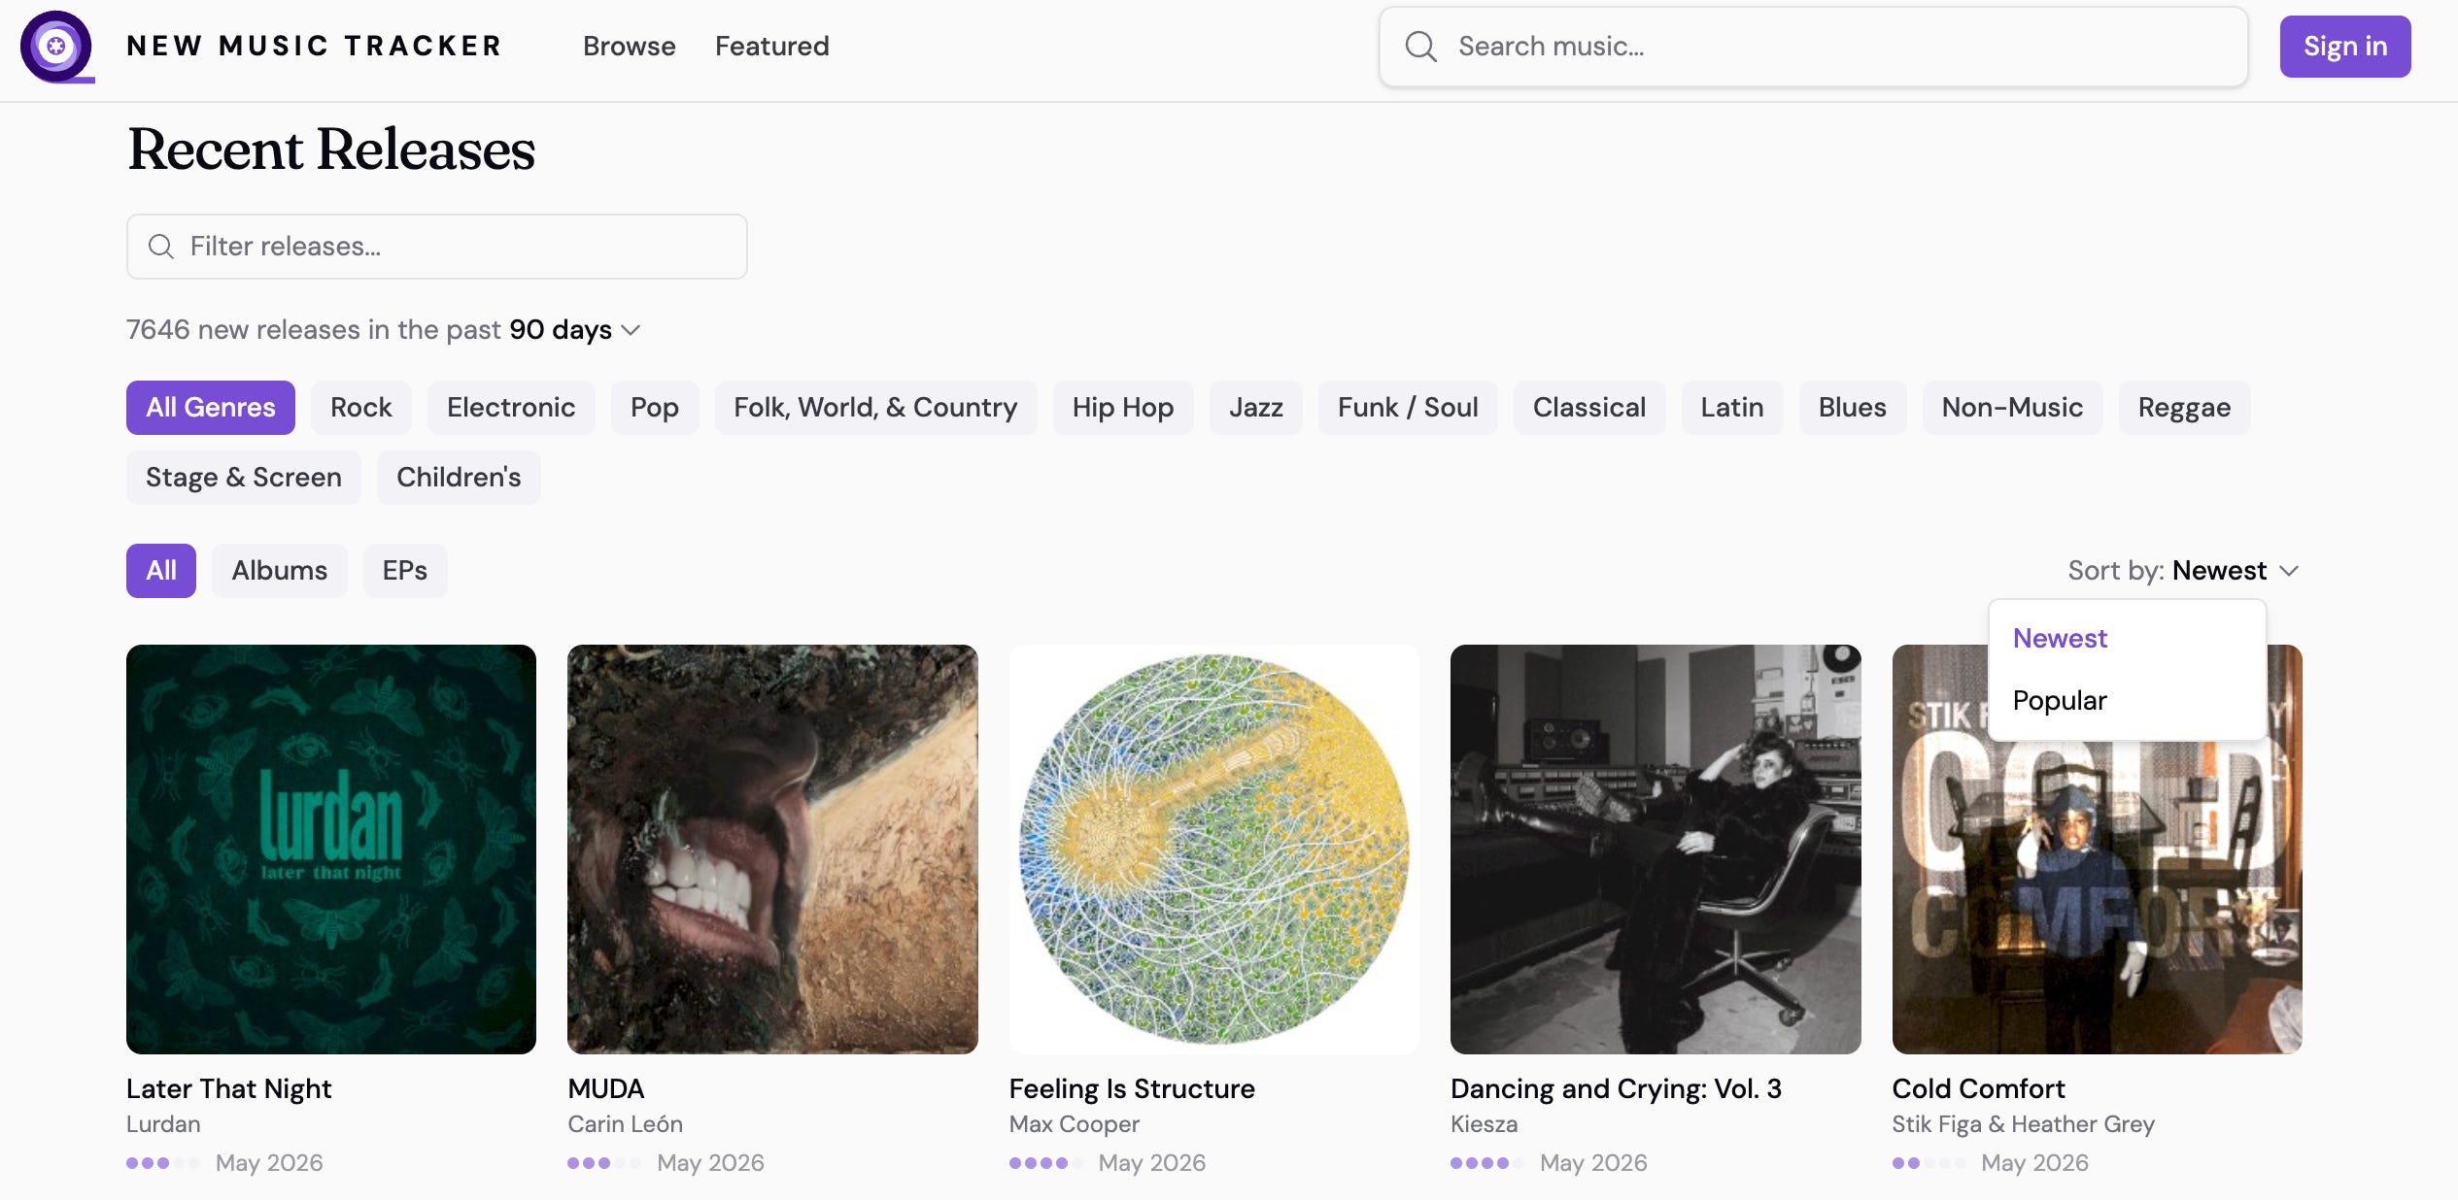Click the New Music Tracker logo icon
Image resolution: width=2458 pixels, height=1200 pixels.
[56, 46]
